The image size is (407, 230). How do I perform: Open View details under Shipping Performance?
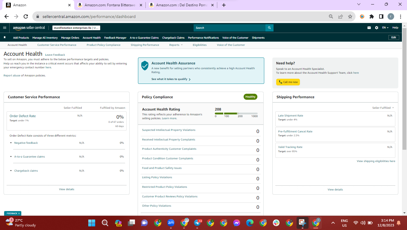[x=335, y=190]
